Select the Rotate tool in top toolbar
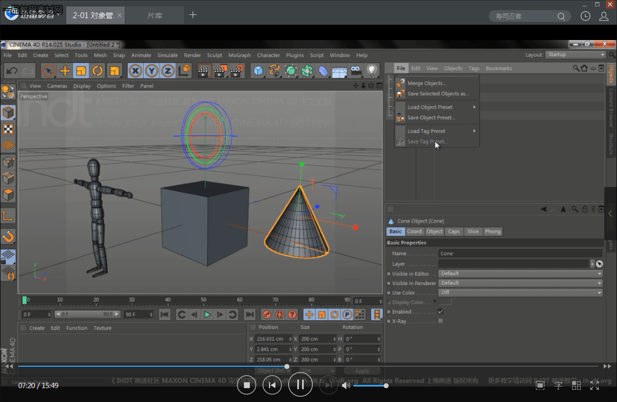Screen dimensions: 617x402 pyautogui.click(x=97, y=71)
